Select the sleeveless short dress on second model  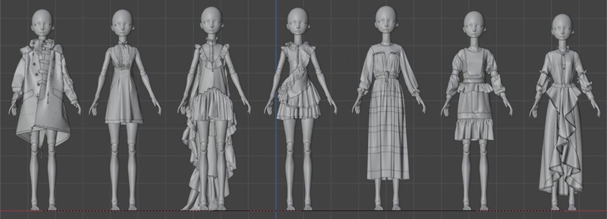click(123, 88)
